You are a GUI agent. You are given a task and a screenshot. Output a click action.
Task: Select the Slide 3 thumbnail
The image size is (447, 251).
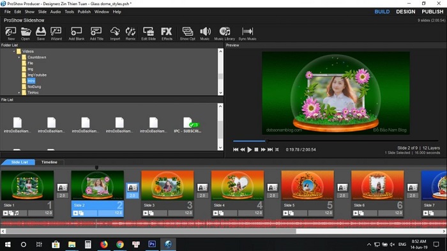click(x=167, y=185)
